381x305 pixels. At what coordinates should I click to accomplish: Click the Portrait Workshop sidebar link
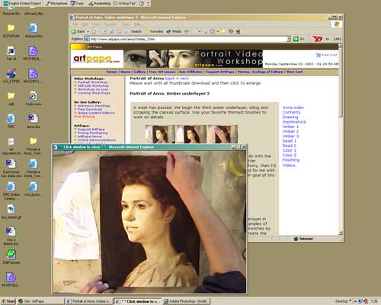coord(92,82)
